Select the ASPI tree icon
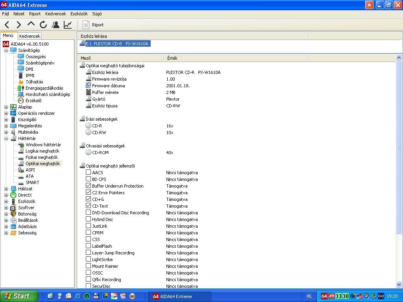The height and width of the screenshot is (302, 403). 21,170
